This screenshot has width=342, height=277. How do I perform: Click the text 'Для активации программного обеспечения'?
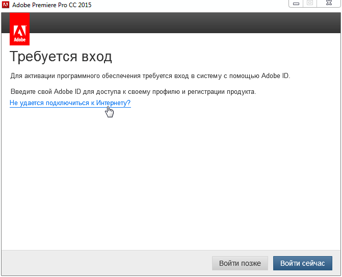[x=75, y=76]
